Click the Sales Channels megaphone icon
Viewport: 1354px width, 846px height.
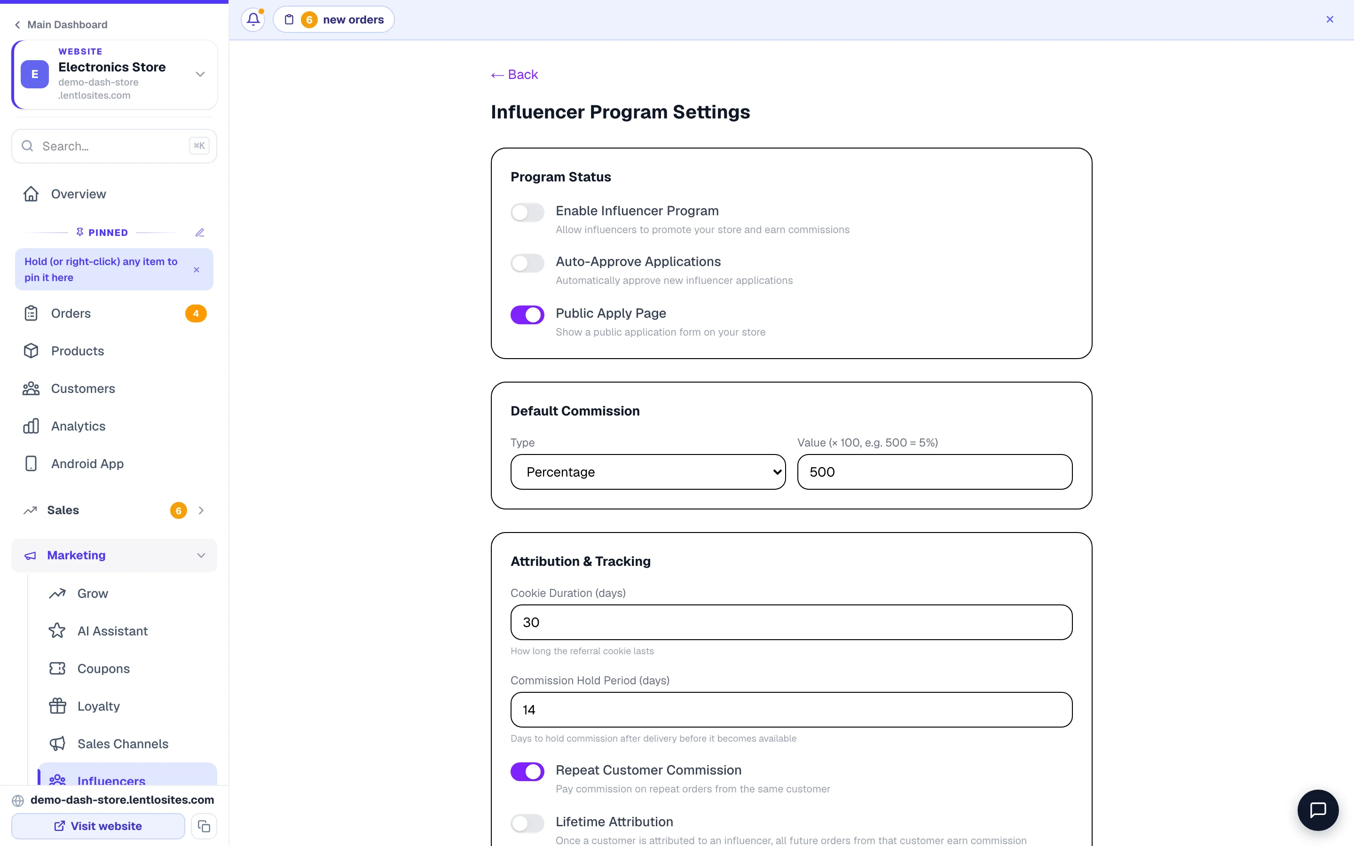coord(57,744)
